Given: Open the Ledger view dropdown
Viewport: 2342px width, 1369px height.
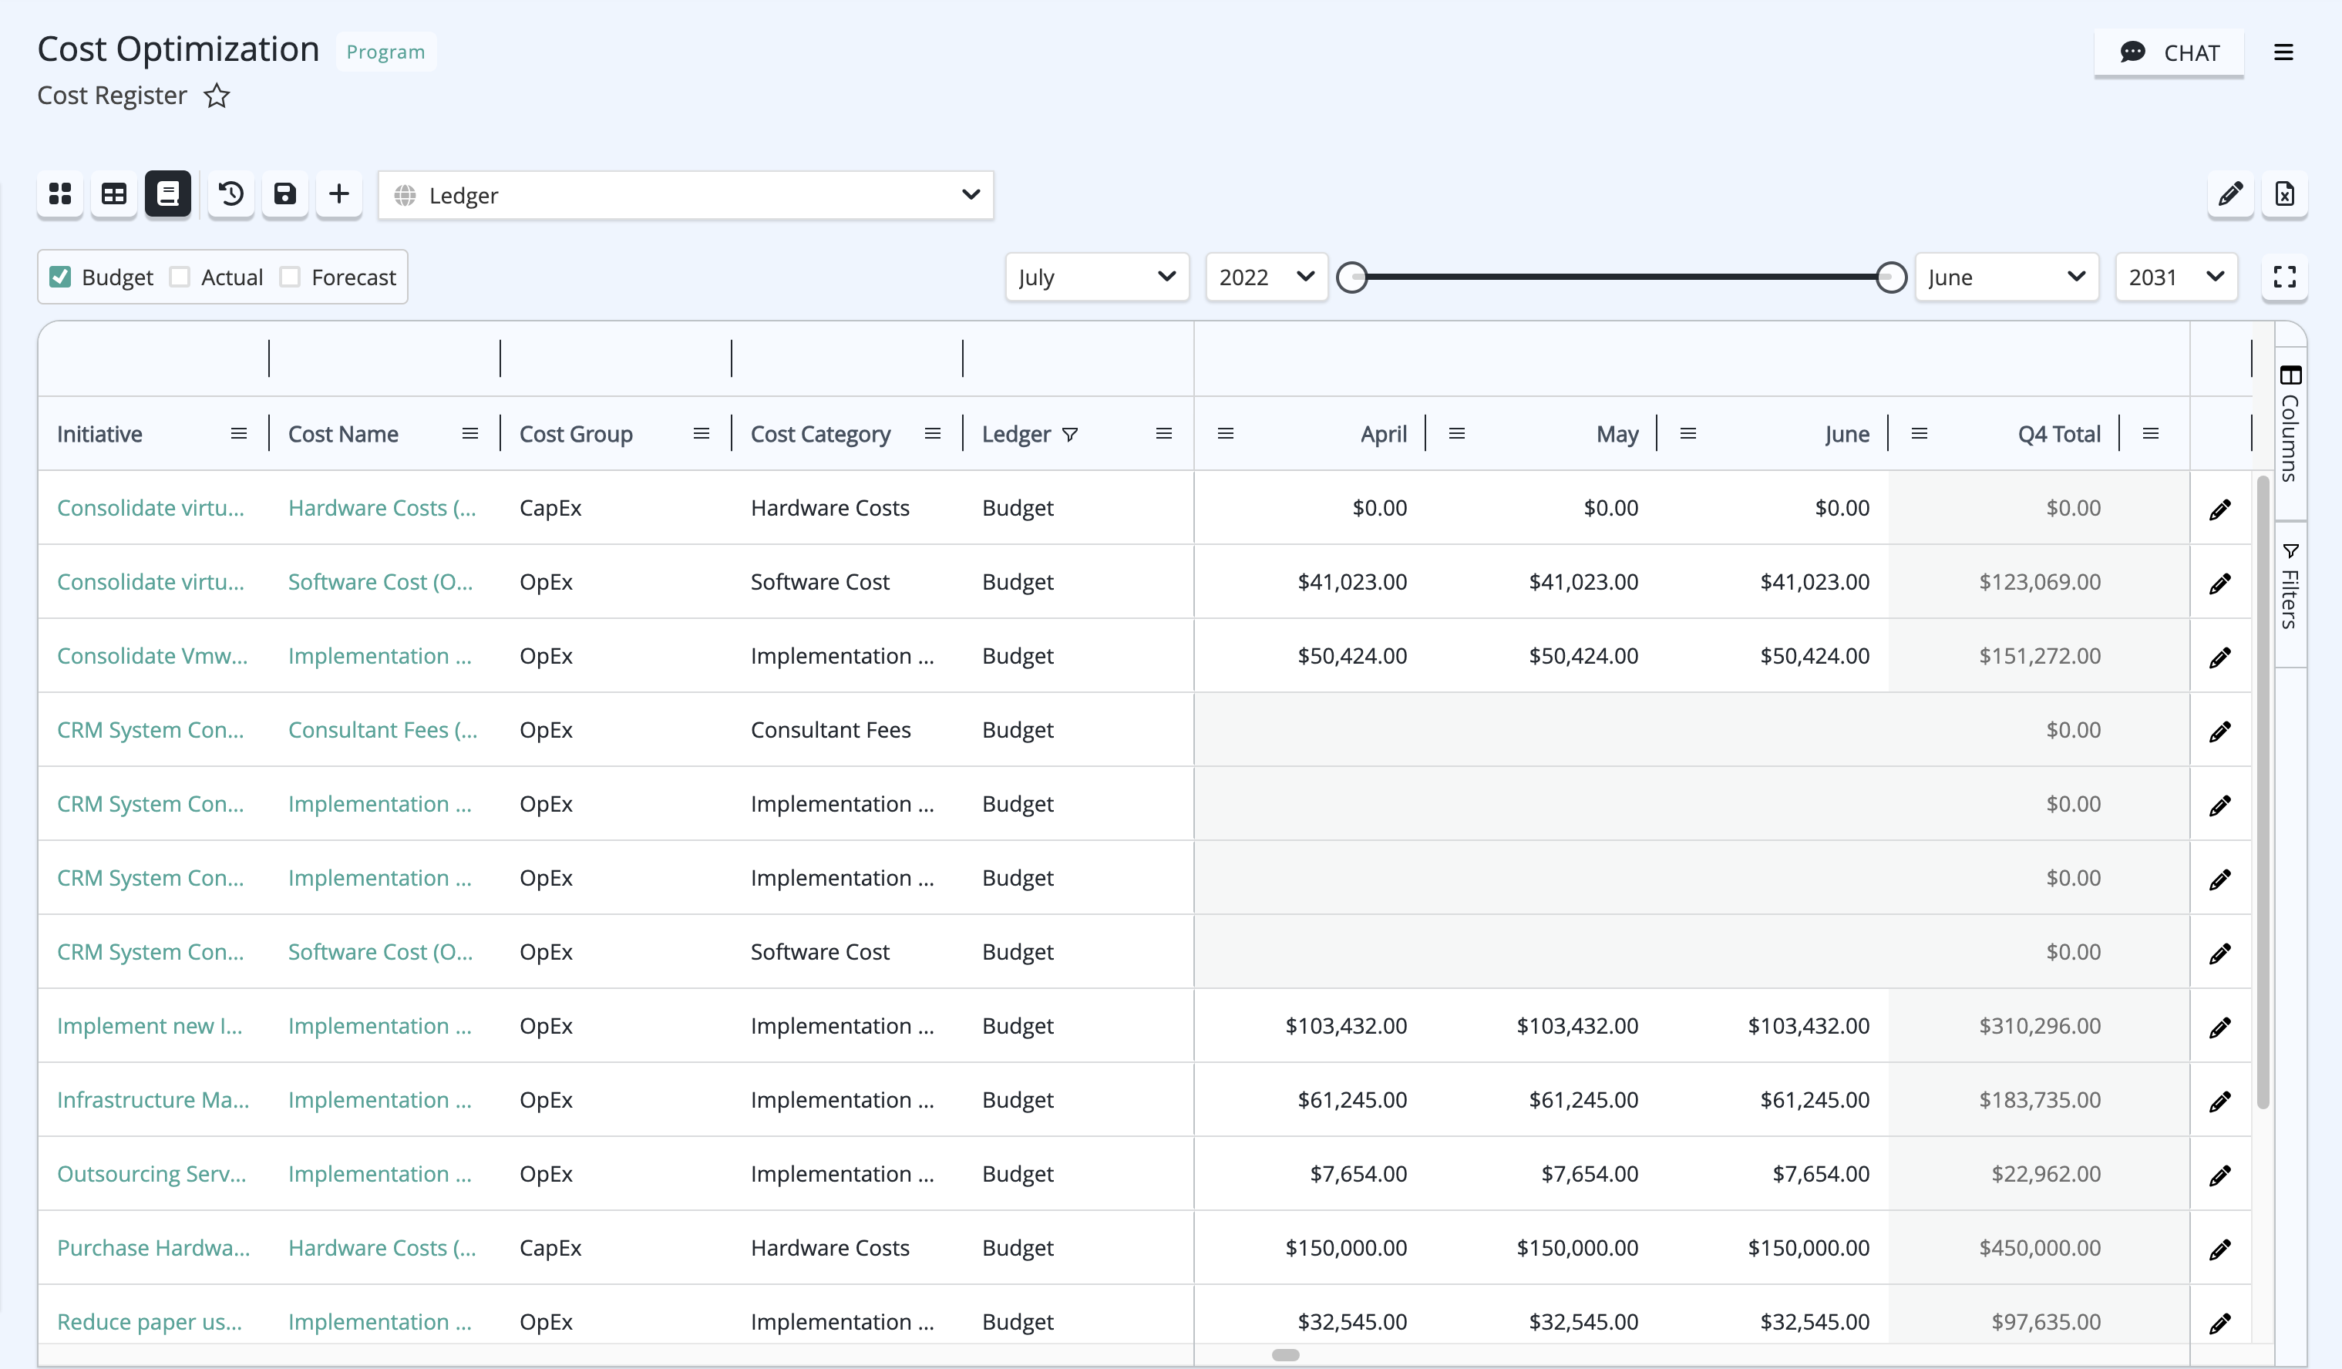Looking at the screenshot, I should point(686,195).
